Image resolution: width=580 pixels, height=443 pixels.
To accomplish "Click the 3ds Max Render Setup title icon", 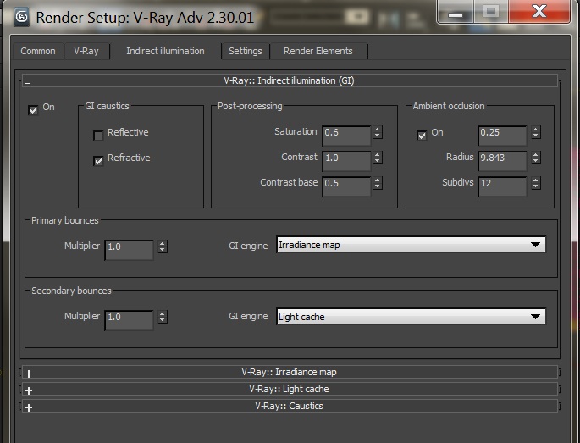I will click(21, 17).
